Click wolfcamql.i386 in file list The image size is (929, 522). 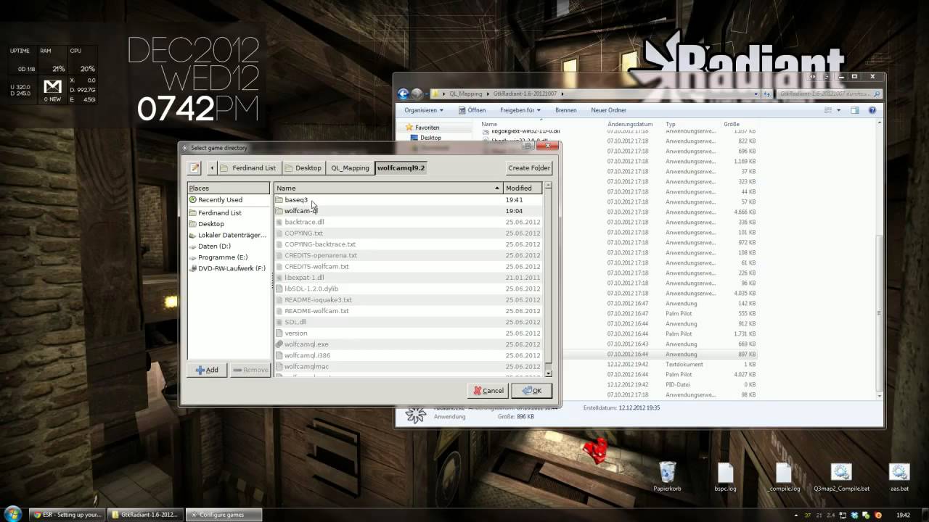(x=408, y=355)
